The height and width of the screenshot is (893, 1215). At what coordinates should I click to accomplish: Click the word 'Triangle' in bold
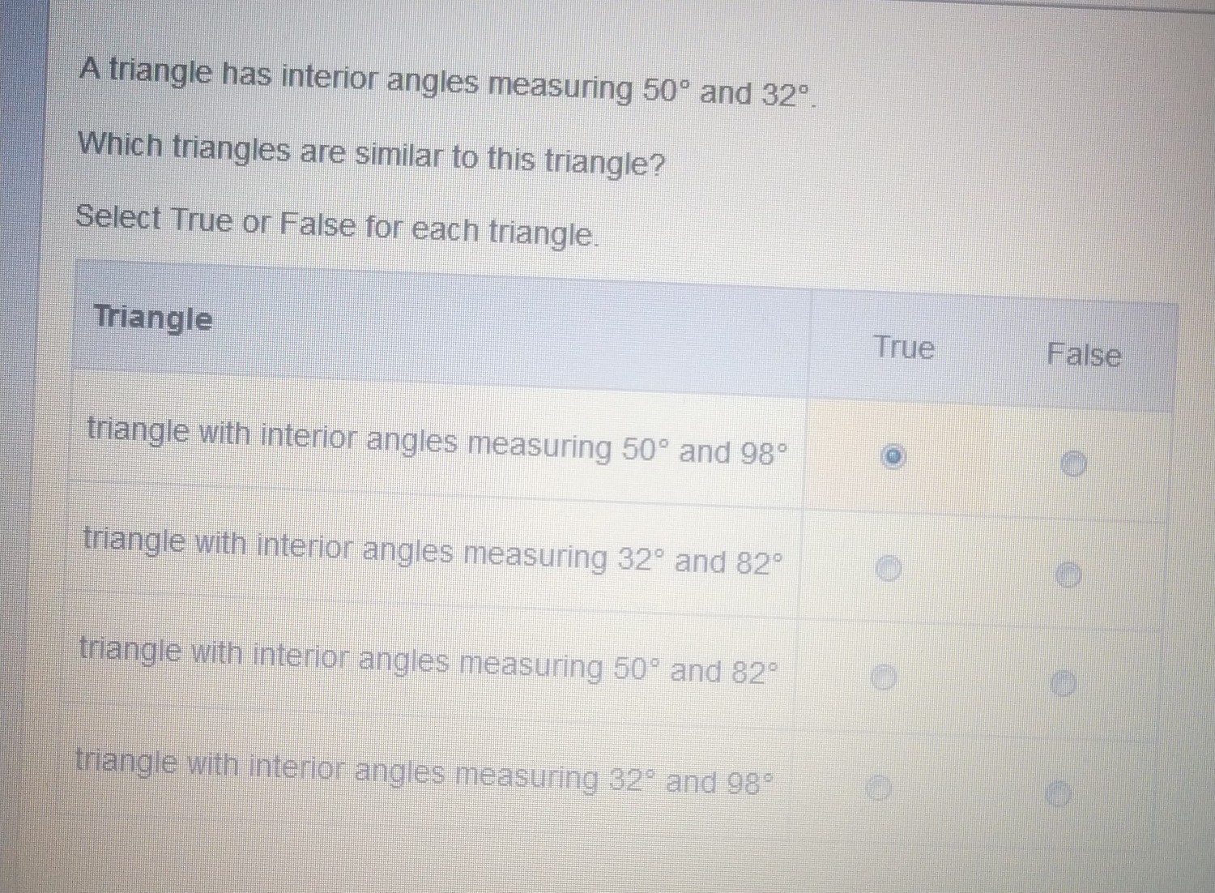coord(153,318)
